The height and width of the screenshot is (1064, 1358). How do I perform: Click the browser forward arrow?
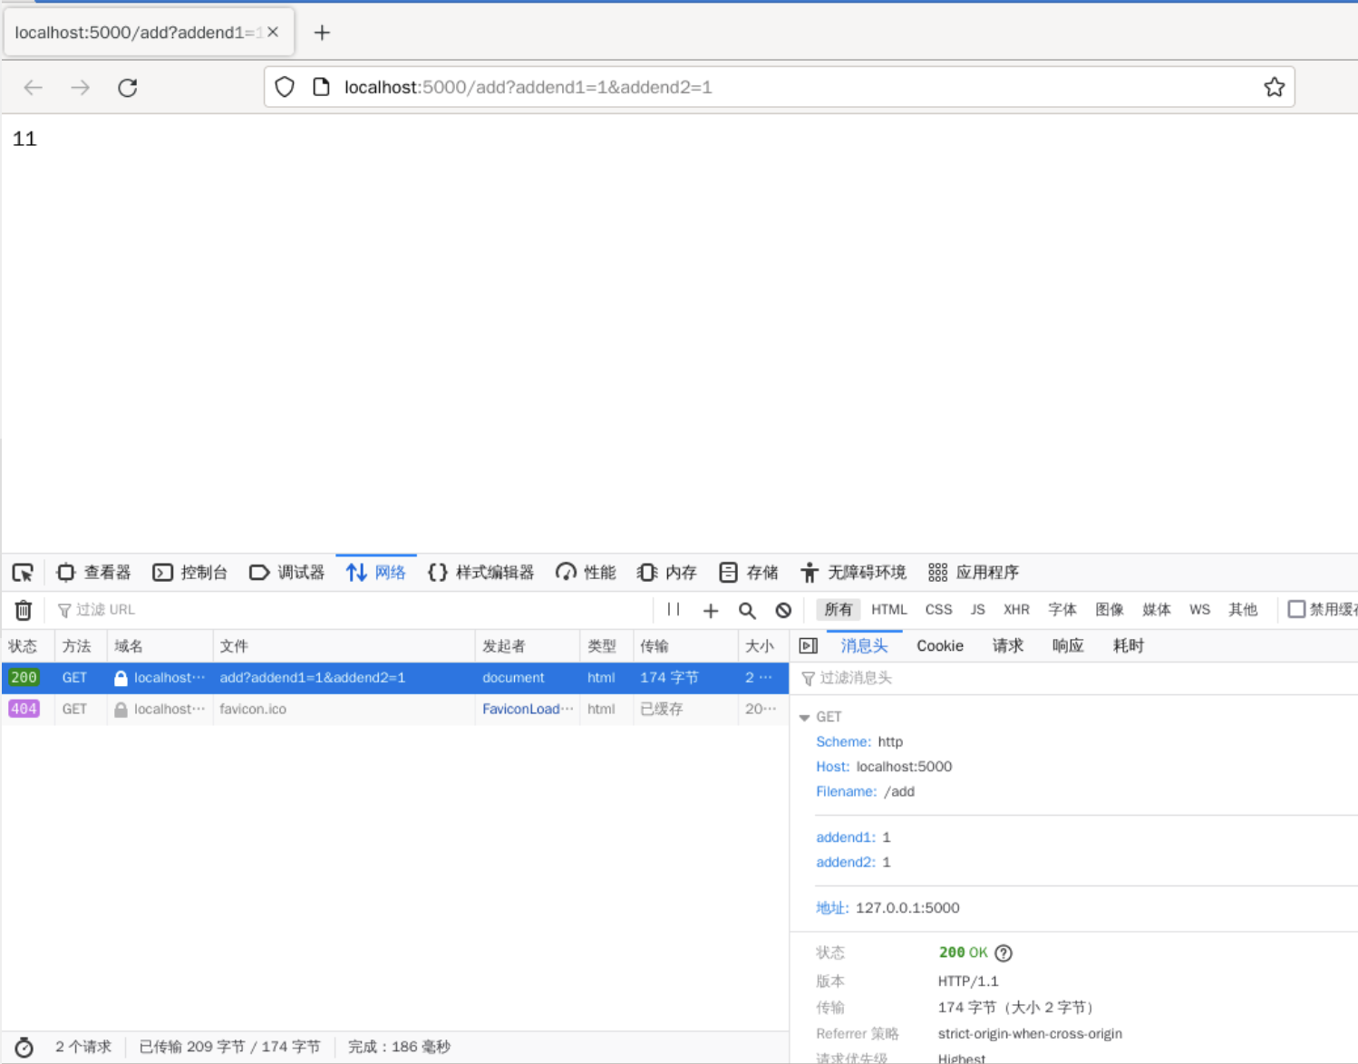point(81,88)
